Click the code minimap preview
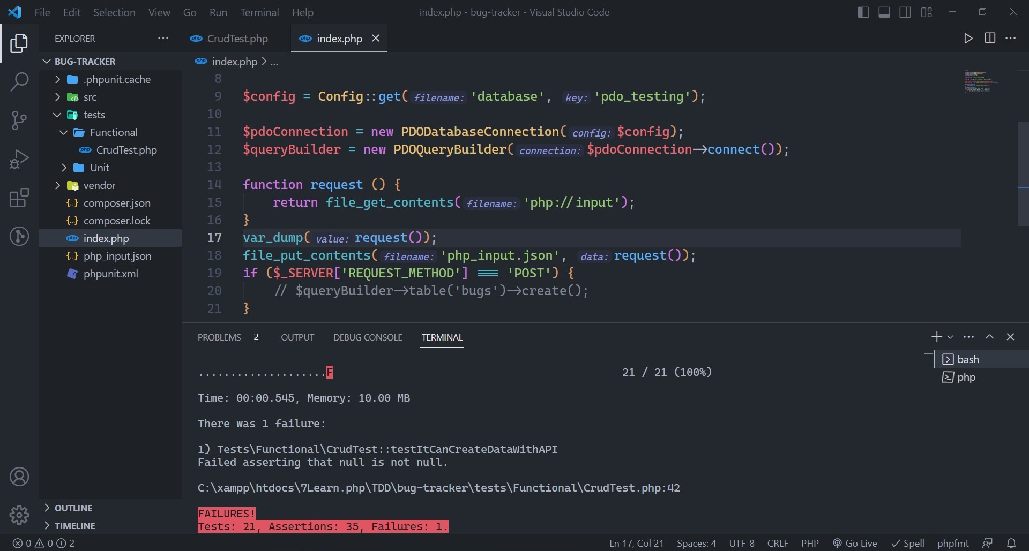The image size is (1029, 551). point(981,81)
